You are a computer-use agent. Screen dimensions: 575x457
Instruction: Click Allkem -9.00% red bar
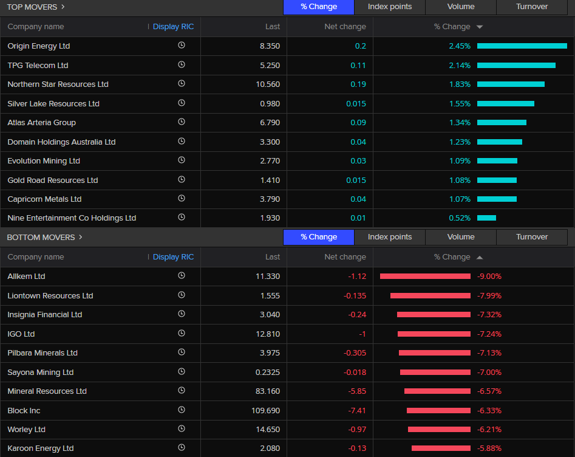pos(425,276)
